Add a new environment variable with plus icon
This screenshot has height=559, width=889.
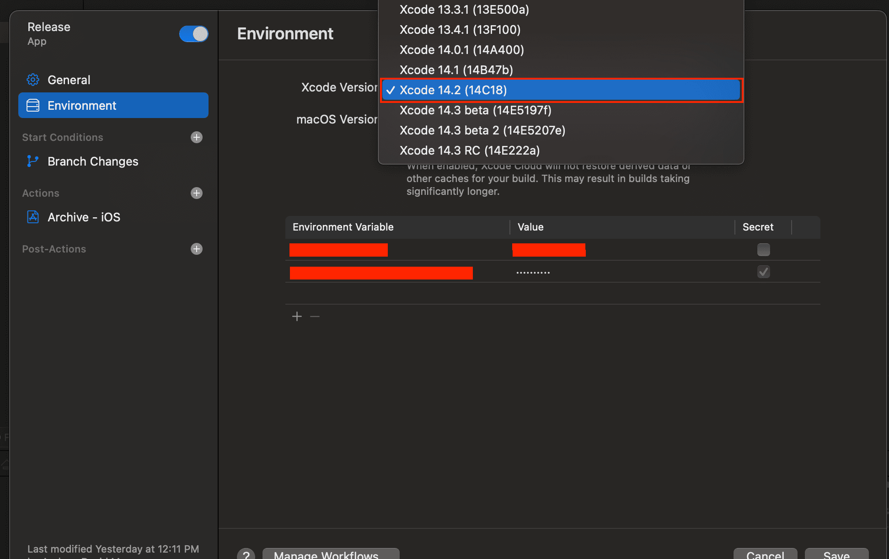296,316
